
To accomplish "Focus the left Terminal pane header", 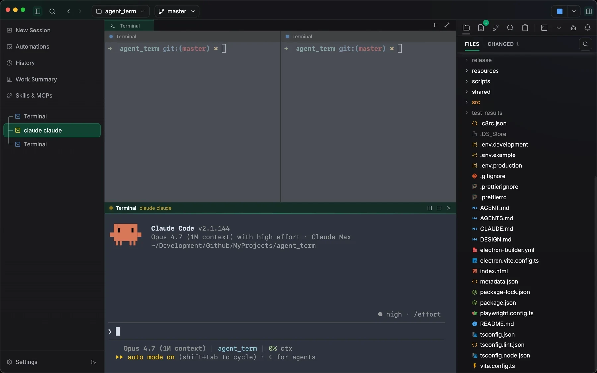I will click(x=192, y=37).
